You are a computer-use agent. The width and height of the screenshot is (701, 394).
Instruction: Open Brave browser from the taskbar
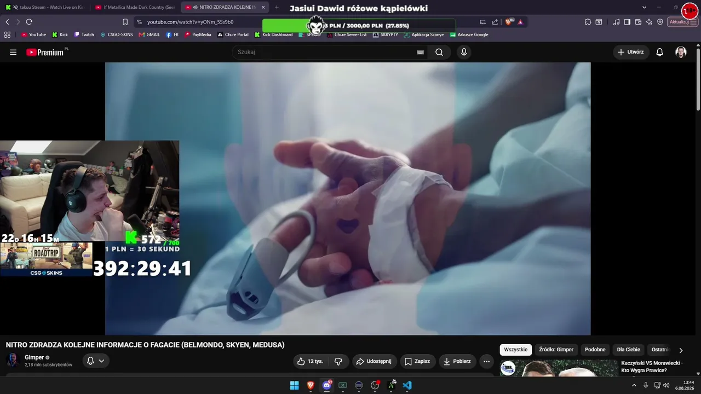tap(311, 385)
